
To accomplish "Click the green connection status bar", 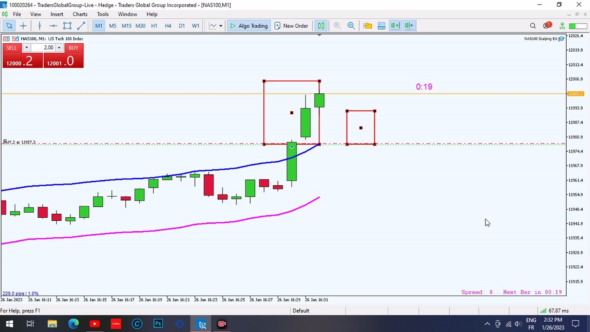I will tap(578, 26).
